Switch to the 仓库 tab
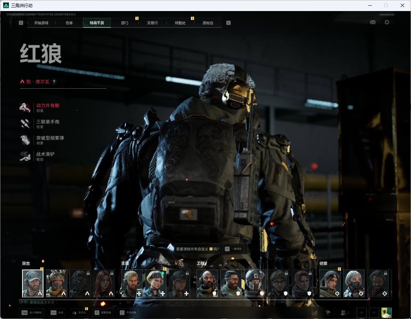 click(69, 23)
